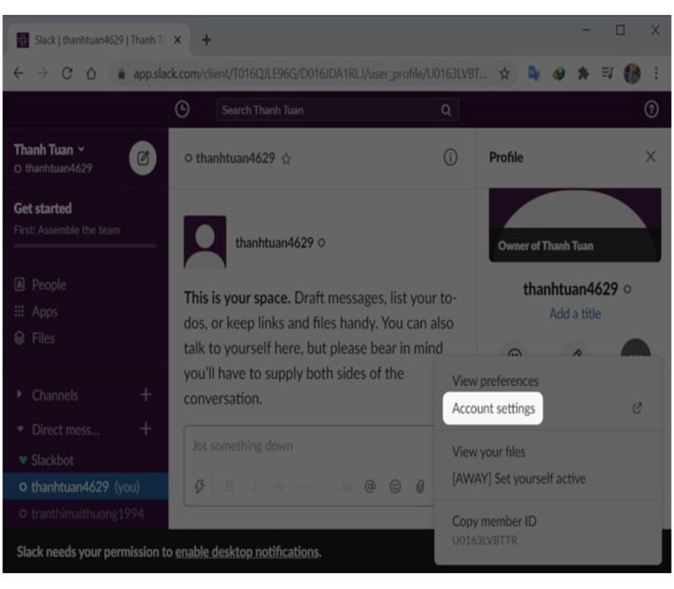
Task: Click enable desktop notifications link
Action: [248, 552]
